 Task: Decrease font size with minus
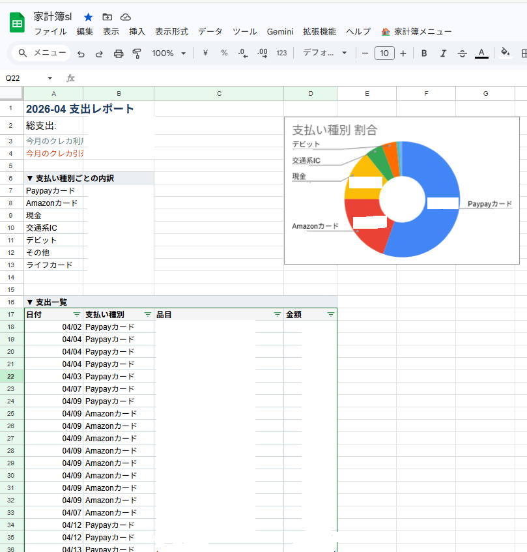(x=365, y=53)
